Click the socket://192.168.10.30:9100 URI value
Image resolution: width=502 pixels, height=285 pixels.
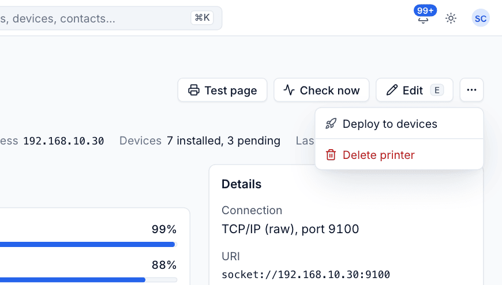point(306,275)
